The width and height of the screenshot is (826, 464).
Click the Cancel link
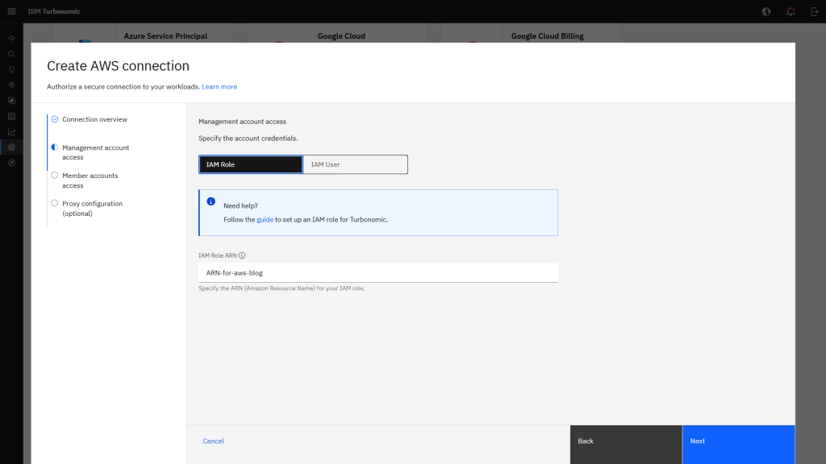213,441
